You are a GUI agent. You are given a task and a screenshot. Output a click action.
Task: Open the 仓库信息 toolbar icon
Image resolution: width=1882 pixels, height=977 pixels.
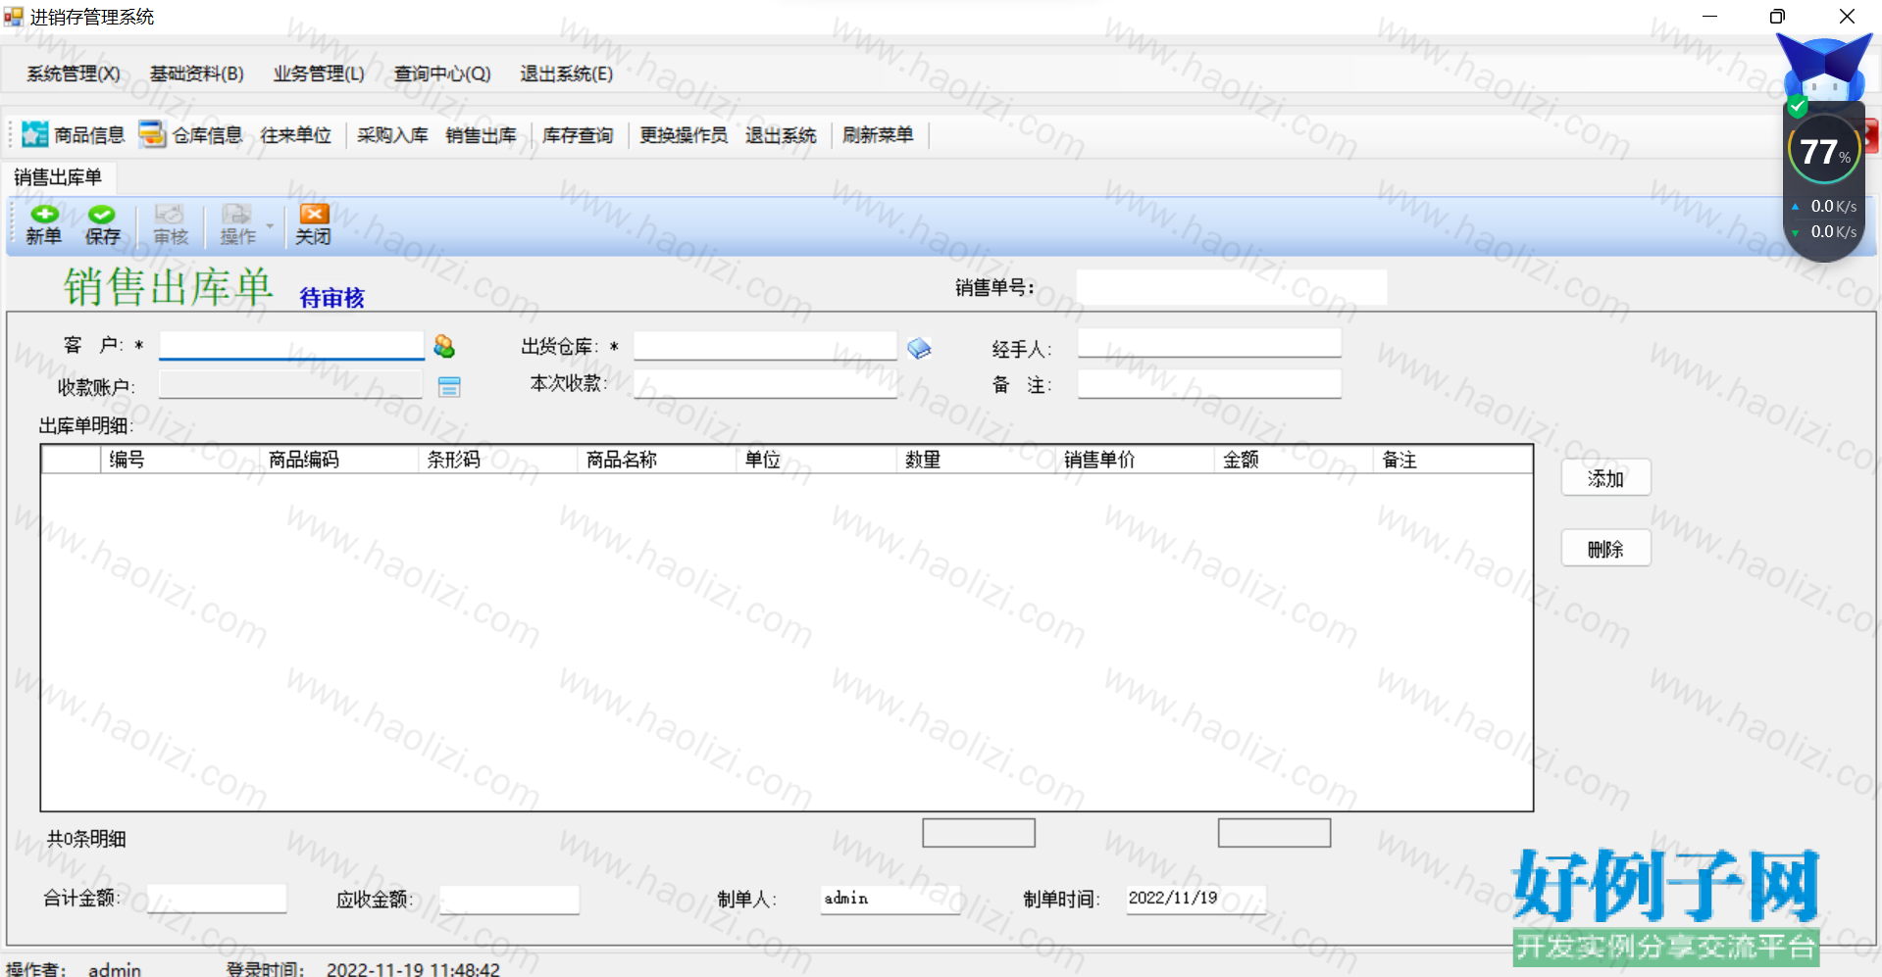click(x=152, y=134)
